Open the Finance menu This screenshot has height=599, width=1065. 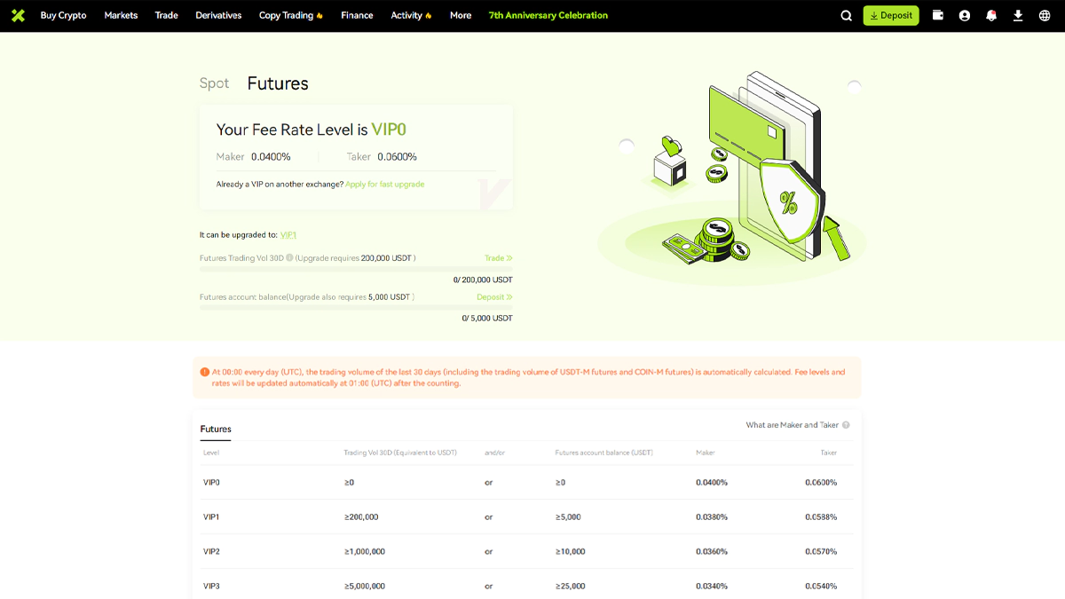click(357, 15)
